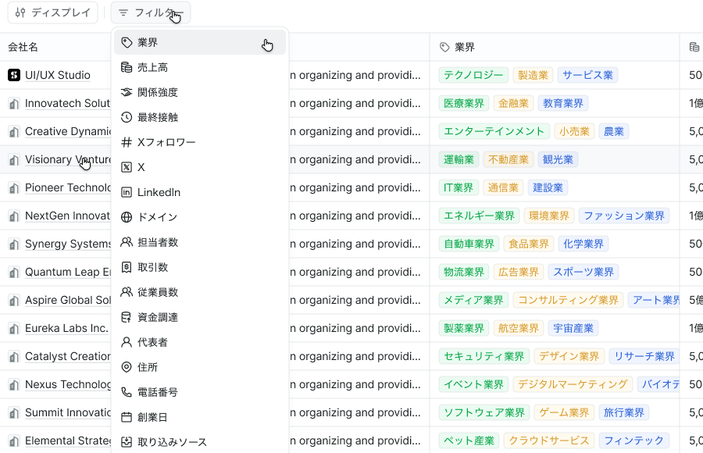Viewport: 703px width, 453px height.
Task: Click the エンターテインメント tag
Action: pos(494,131)
